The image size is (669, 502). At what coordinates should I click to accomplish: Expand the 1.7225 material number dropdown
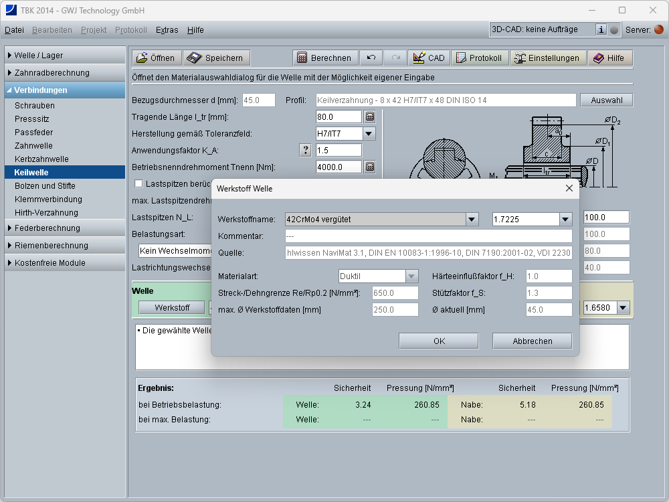pyautogui.click(x=566, y=219)
